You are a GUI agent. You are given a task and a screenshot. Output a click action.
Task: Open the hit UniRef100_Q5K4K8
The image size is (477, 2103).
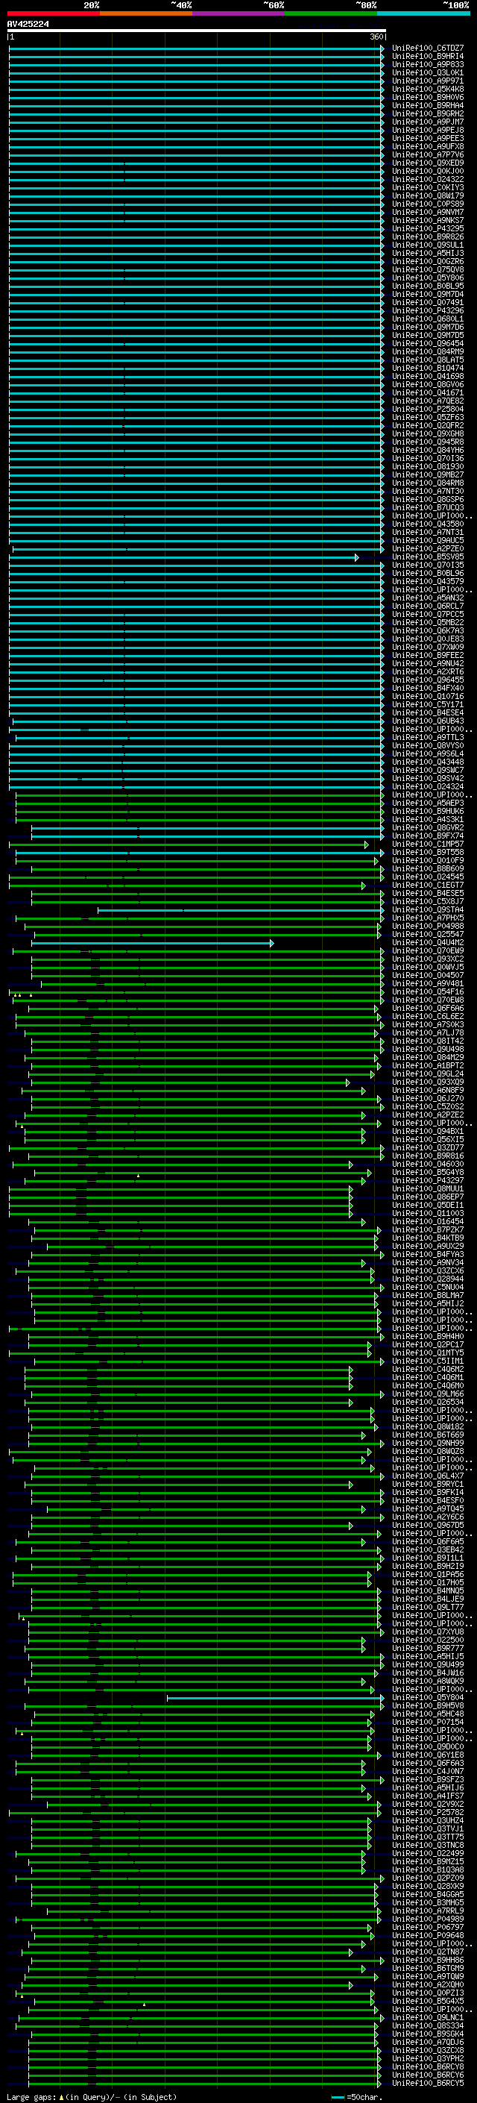(428, 89)
